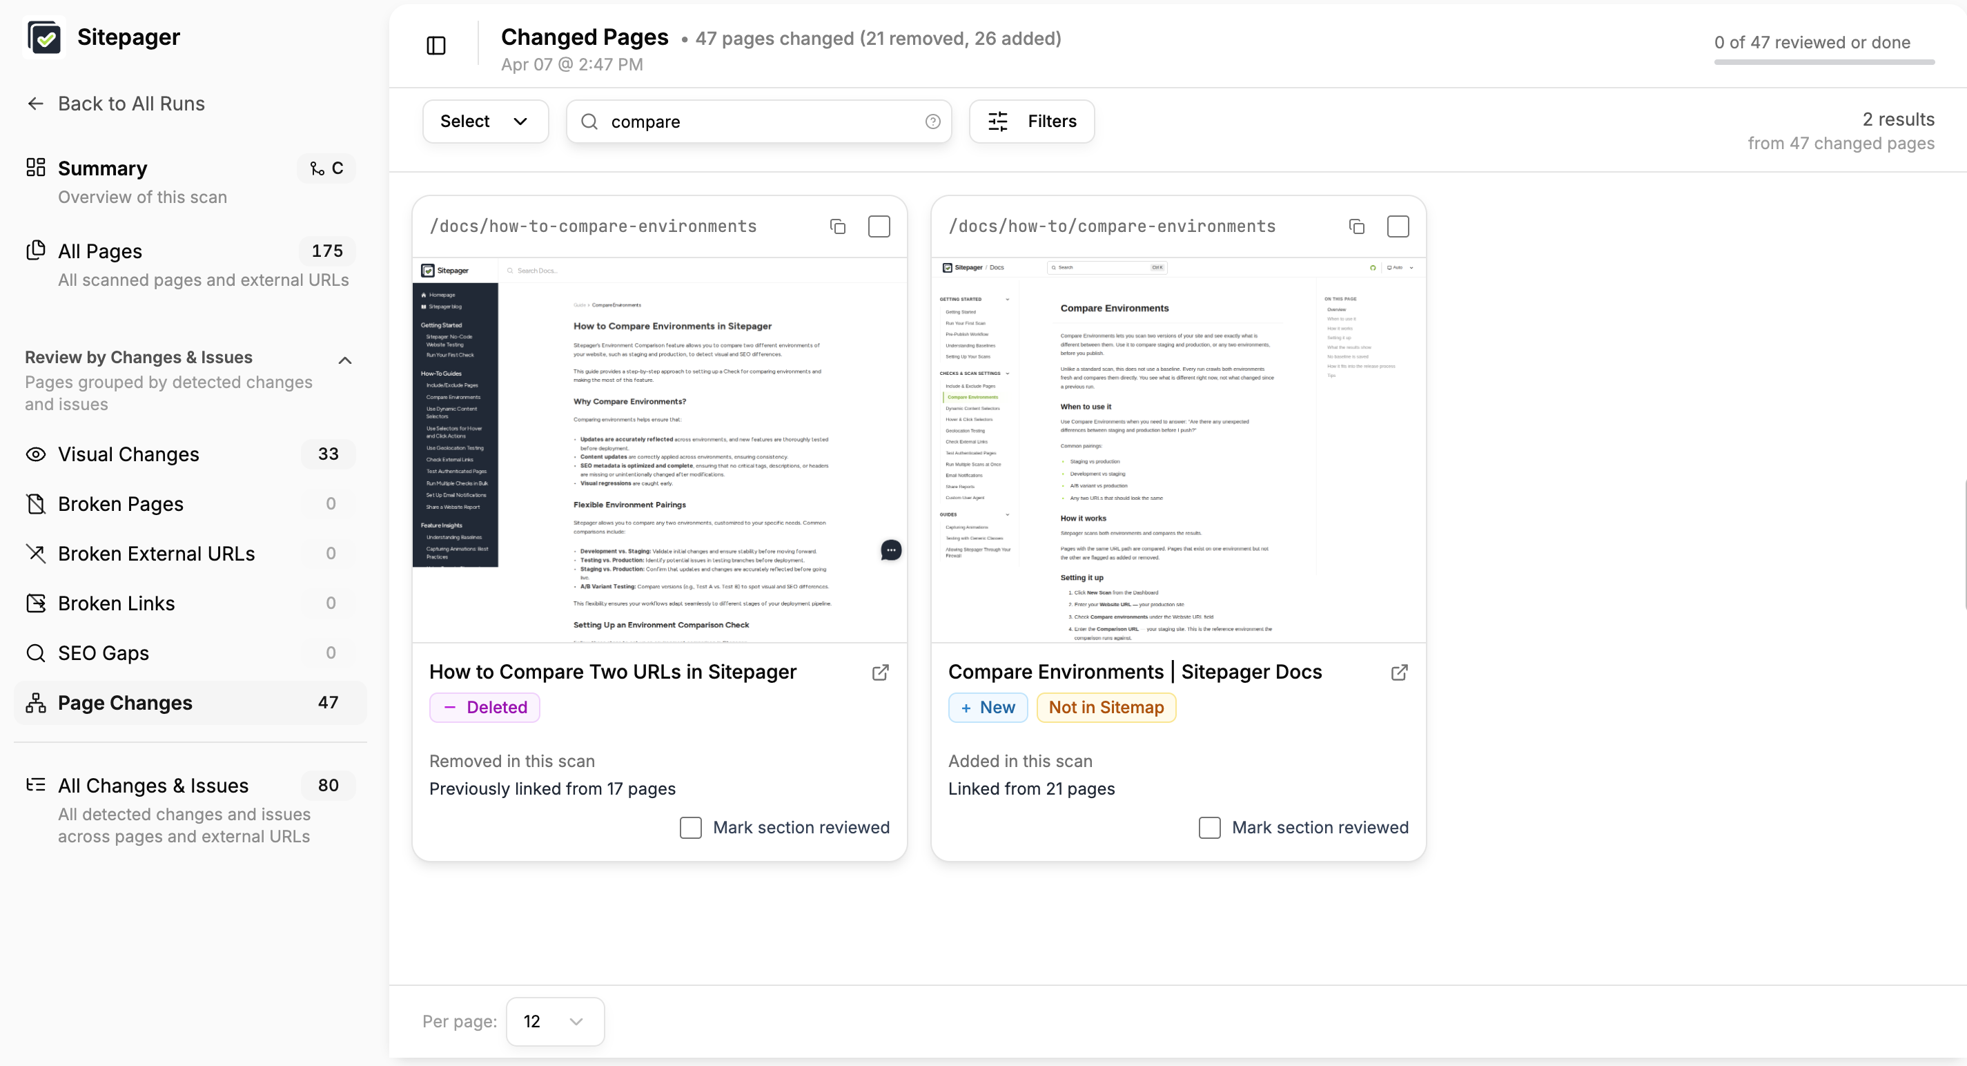Check Mark section reviewed for the new page
This screenshot has width=1967, height=1066.
point(1208,827)
